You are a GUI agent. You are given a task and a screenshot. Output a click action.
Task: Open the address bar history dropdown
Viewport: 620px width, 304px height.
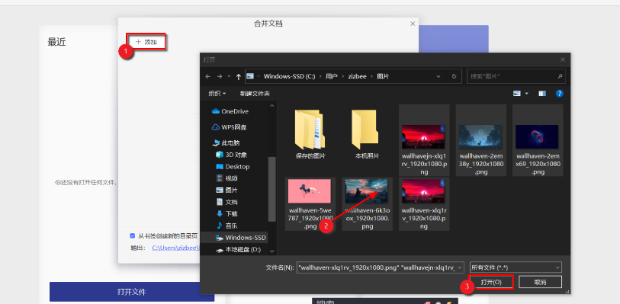tap(438, 77)
